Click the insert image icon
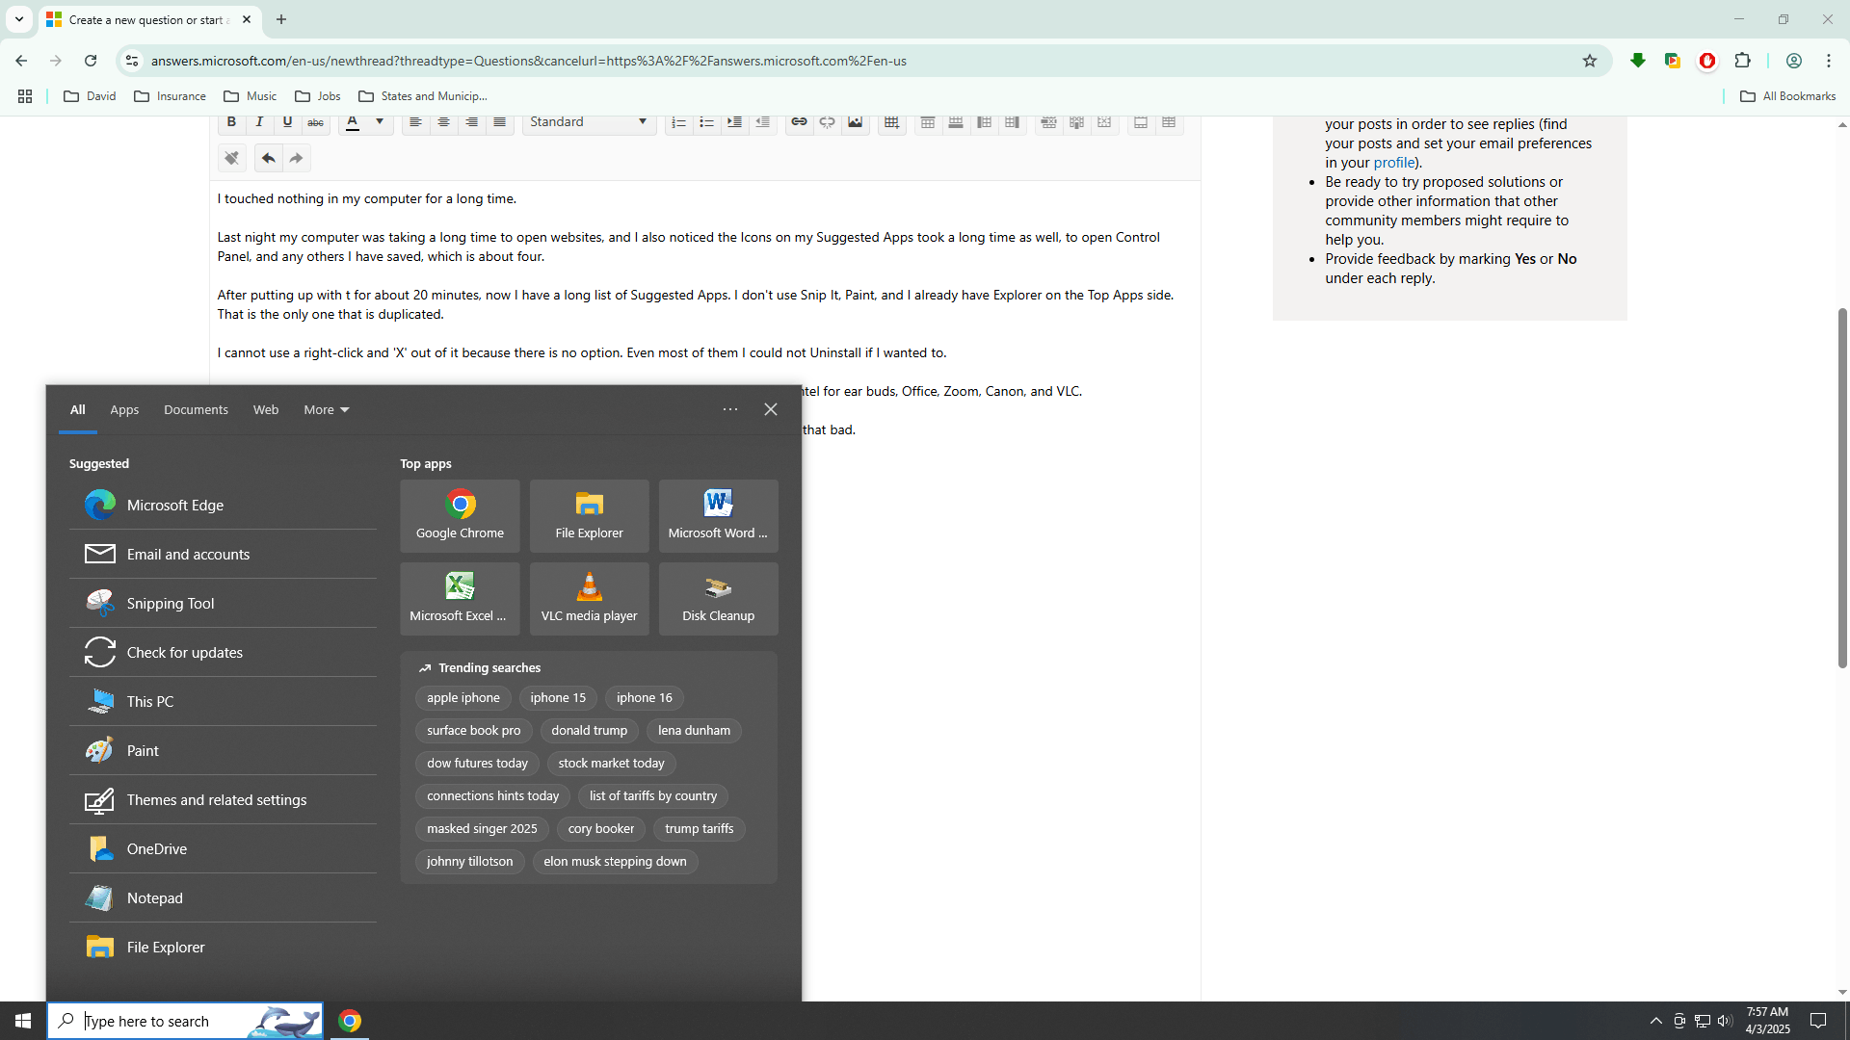 (855, 122)
